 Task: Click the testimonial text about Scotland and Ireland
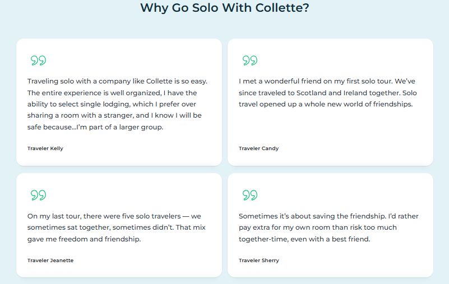(328, 92)
